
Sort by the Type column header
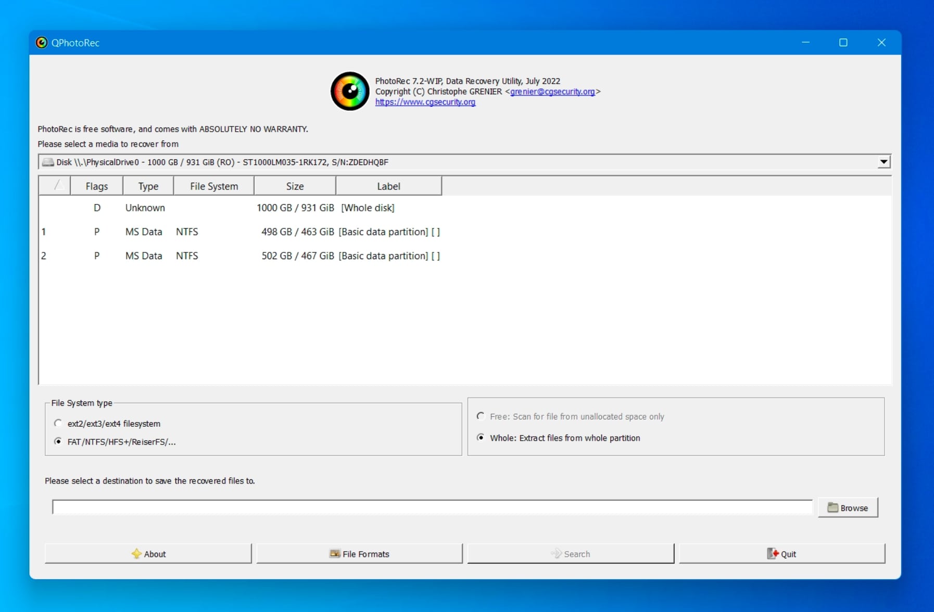pos(148,186)
